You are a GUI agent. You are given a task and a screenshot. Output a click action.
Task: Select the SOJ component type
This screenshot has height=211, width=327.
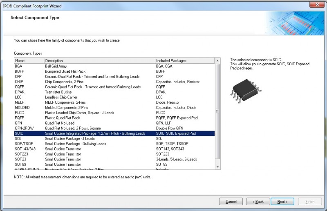tap(114, 138)
